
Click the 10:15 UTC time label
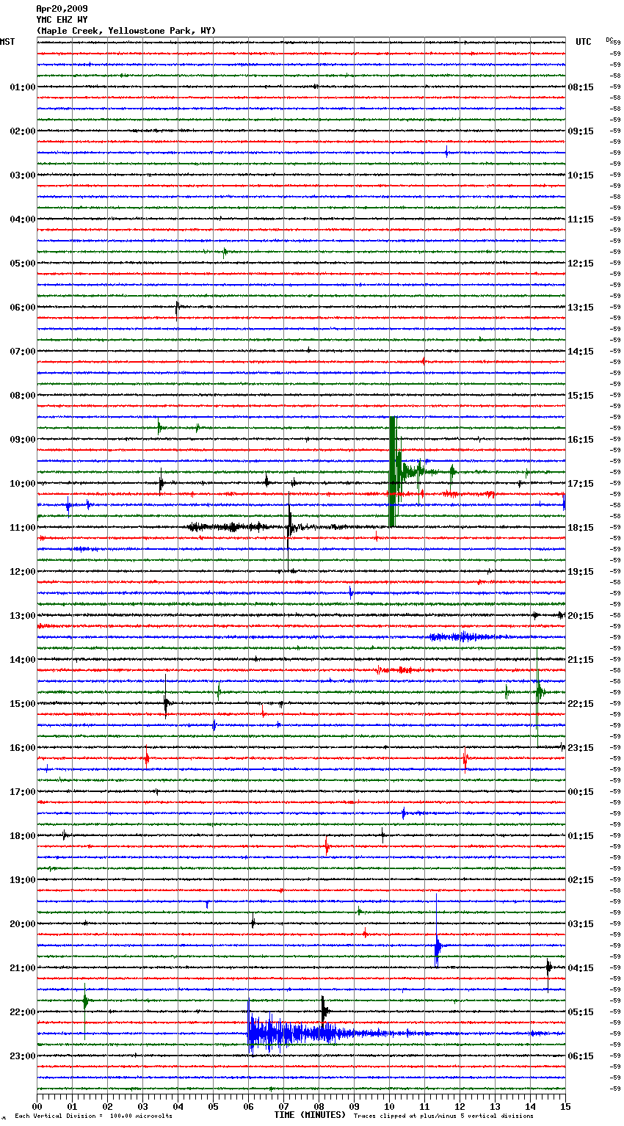pos(581,175)
